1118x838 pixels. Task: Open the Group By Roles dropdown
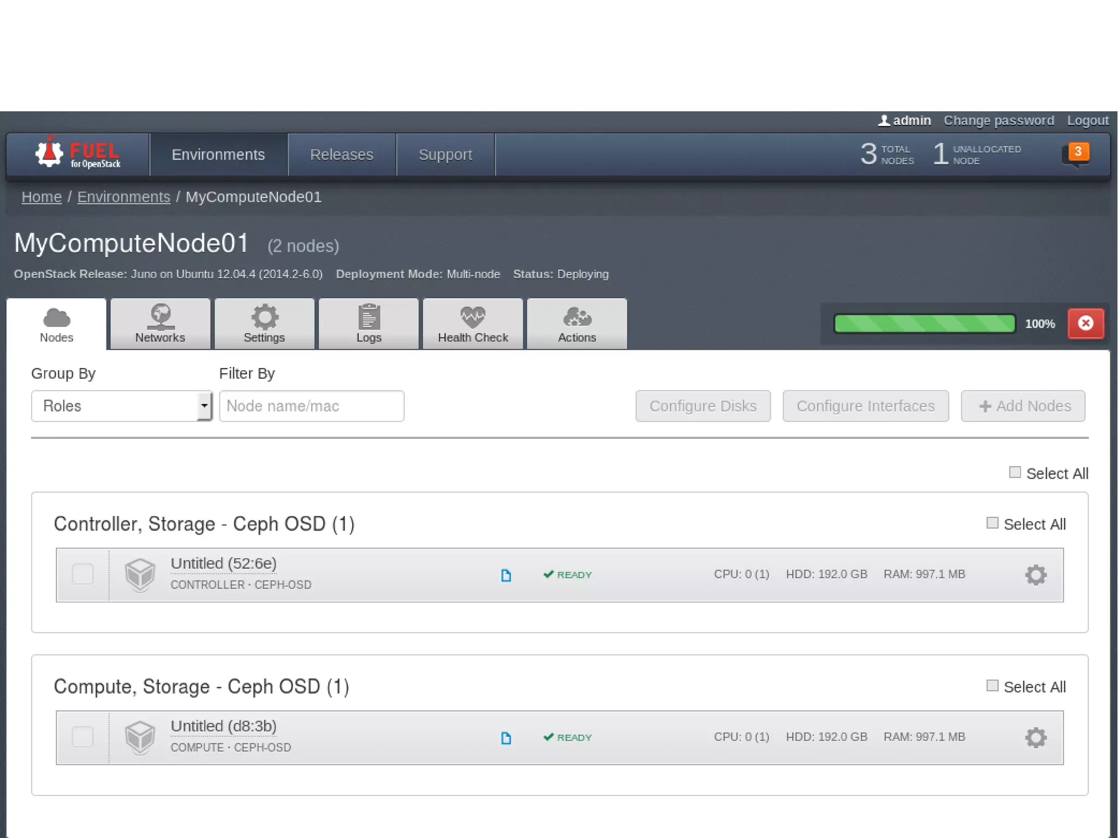point(121,406)
